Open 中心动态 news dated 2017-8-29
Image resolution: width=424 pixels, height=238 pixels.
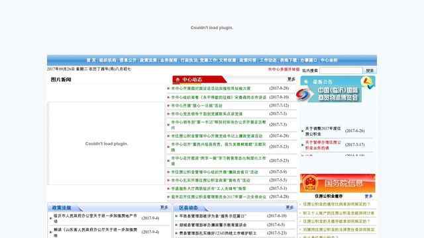click(x=211, y=88)
